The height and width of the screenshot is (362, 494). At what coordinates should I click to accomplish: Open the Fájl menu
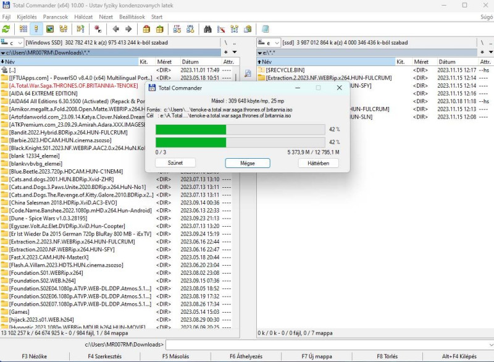coord(6,17)
